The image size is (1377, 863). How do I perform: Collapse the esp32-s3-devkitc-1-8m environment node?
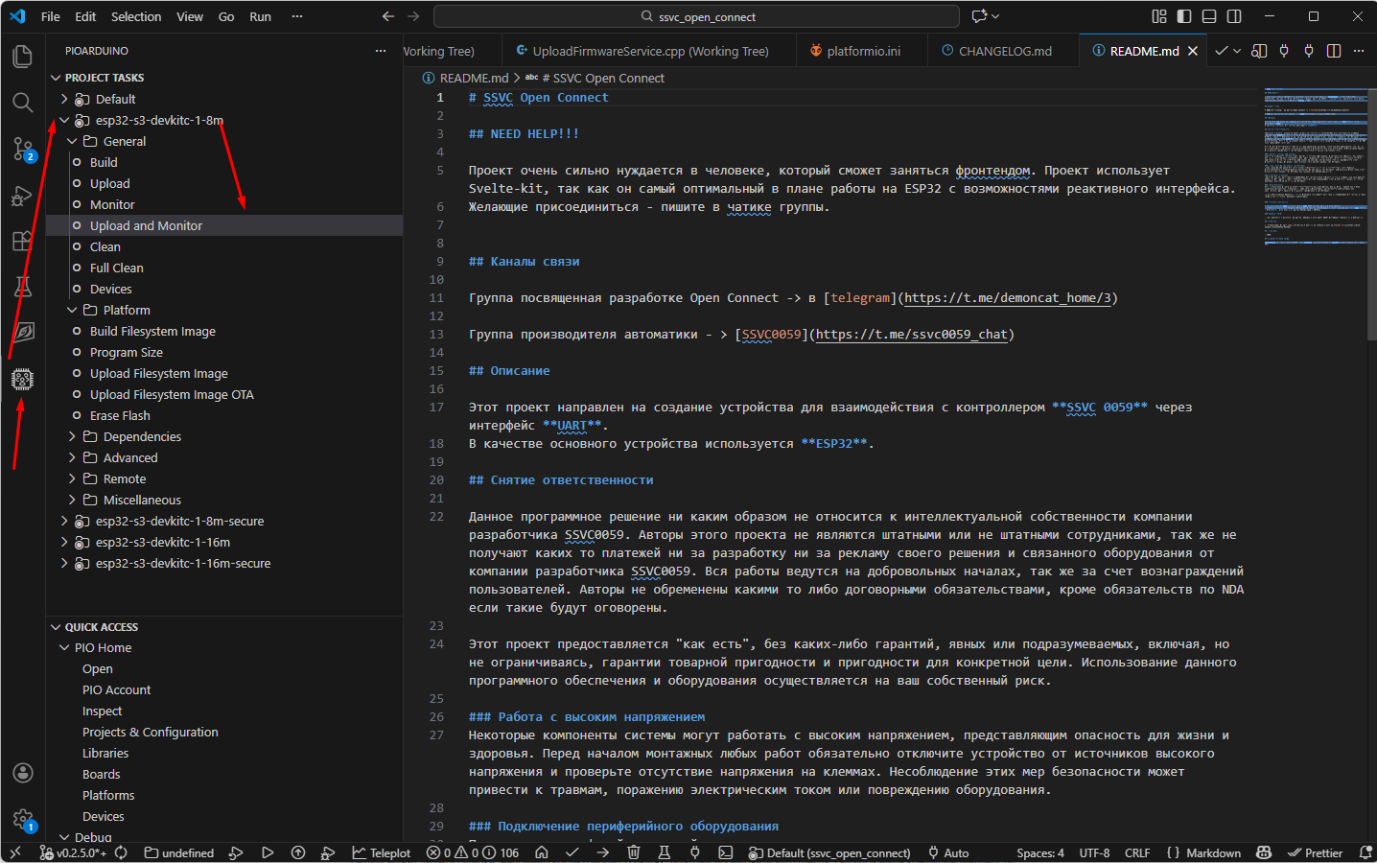coord(64,120)
